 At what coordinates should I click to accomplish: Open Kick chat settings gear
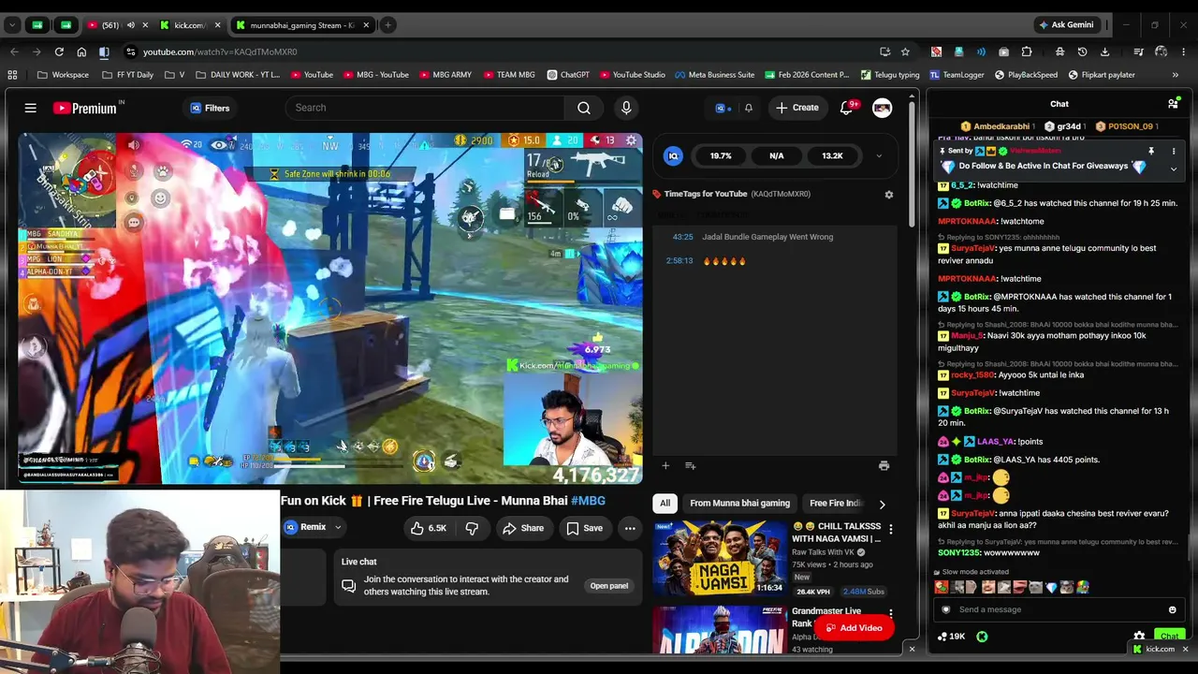pos(1139,637)
